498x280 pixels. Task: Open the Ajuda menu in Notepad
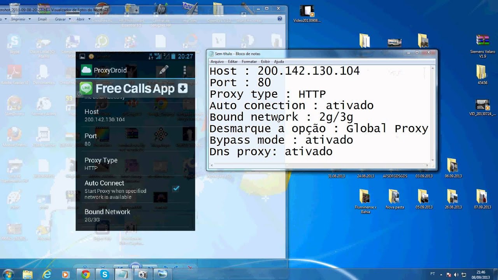pos(279,61)
